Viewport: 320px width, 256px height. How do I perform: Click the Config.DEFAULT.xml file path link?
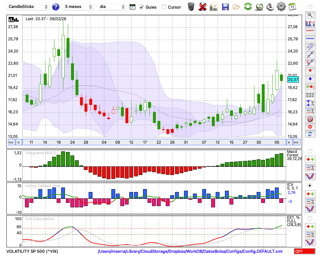pos(190,252)
